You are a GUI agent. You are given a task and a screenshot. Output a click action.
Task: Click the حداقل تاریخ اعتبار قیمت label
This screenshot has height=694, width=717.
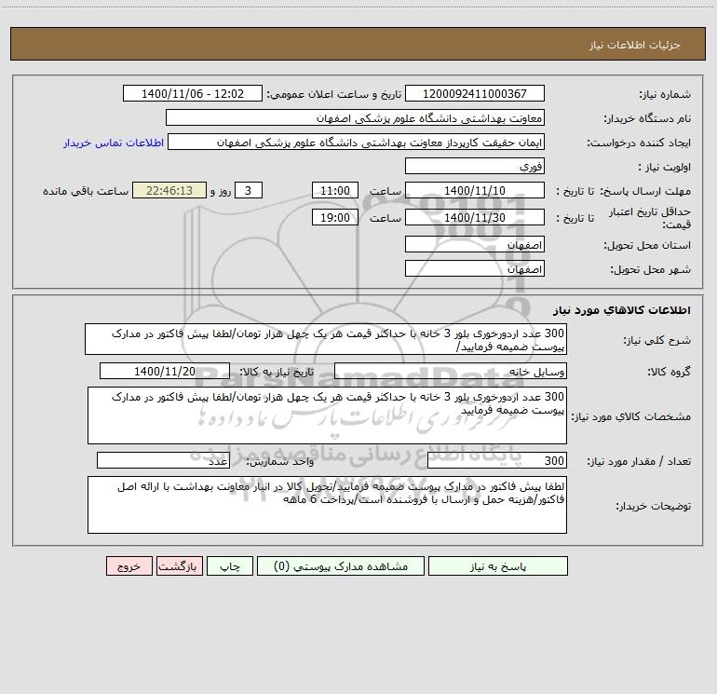650,218
